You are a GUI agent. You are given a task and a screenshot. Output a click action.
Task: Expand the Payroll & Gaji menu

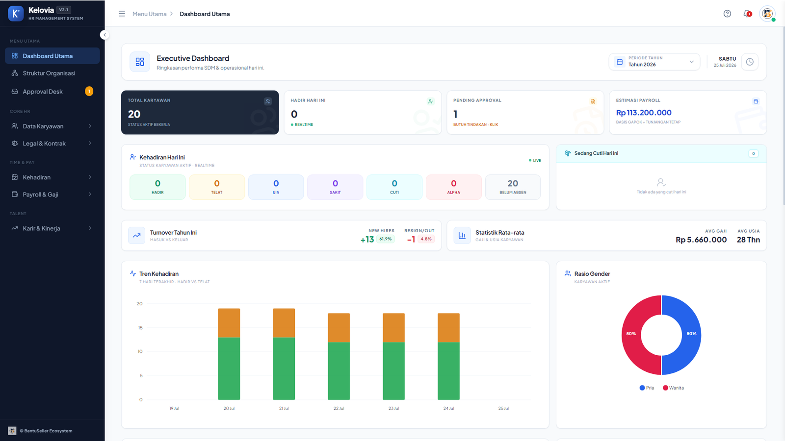[52, 195]
